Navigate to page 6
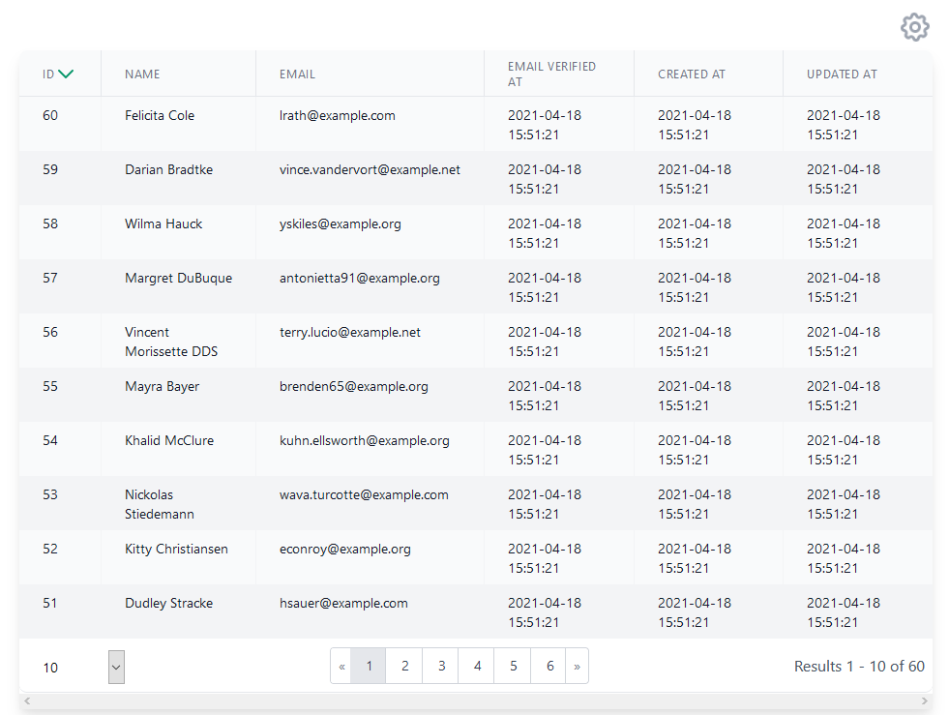949x715 pixels. (x=549, y=666)
